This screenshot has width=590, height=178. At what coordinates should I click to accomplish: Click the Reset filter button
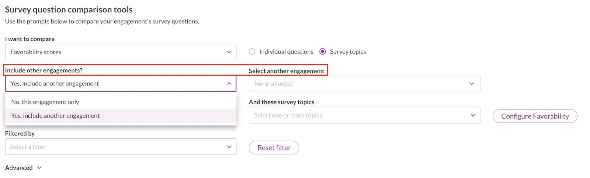[x=274, y=148]
